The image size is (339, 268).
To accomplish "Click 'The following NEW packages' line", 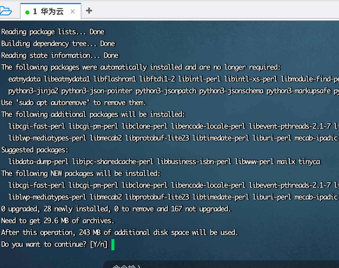I will click(81, 174).
